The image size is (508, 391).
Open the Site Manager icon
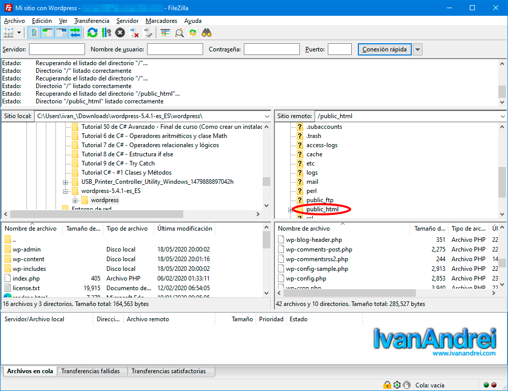(x=9, y=33)
